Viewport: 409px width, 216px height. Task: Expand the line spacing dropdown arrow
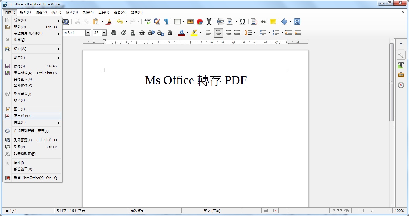pyautogui.click(x=255, y=33)
